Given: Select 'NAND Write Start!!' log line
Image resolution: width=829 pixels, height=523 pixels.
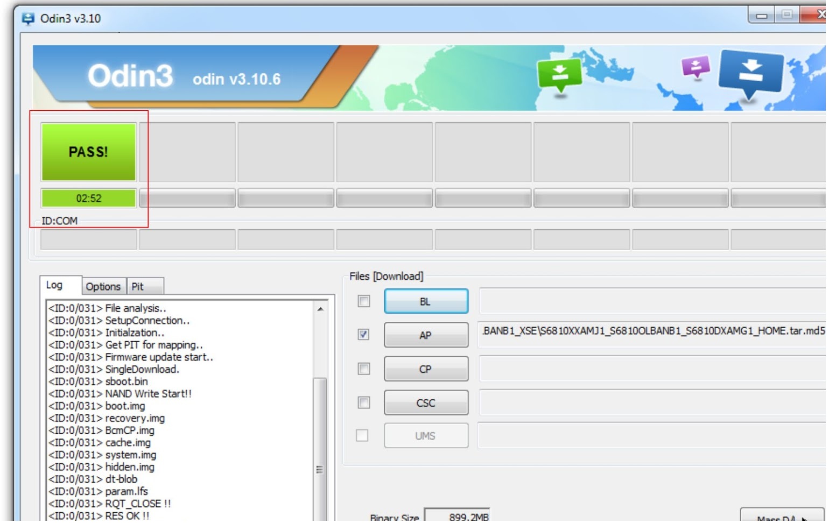Looking at the screenshot, I should pyautogui.click(x=120, y=394).
